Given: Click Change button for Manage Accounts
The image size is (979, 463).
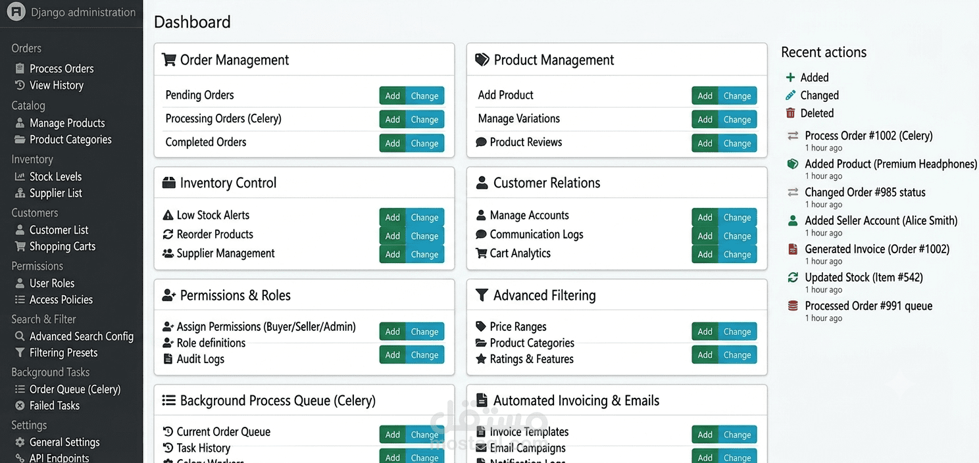Looking at the screenshot, I should [x=737, y=217].
